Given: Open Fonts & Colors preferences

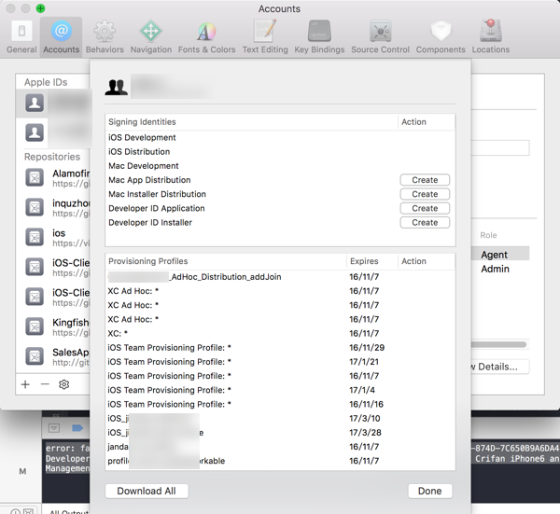Looking at the screenshot, I should [206, 36].
